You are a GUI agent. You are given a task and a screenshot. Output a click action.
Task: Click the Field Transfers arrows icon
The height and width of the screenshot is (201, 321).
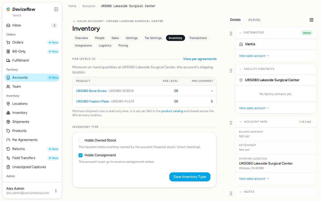tap(8, 158)
